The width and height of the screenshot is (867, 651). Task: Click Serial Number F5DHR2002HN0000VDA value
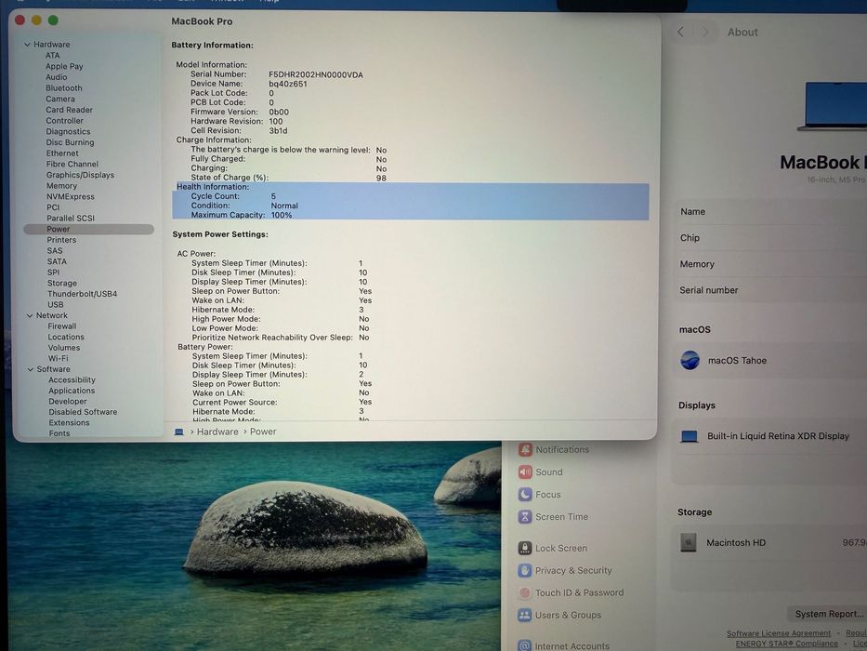click(316, 74)
